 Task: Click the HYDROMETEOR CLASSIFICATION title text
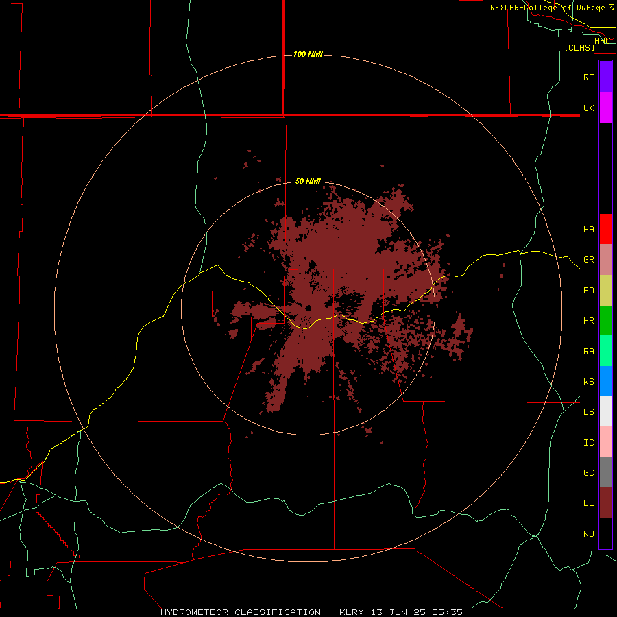[x=240, y=612]
